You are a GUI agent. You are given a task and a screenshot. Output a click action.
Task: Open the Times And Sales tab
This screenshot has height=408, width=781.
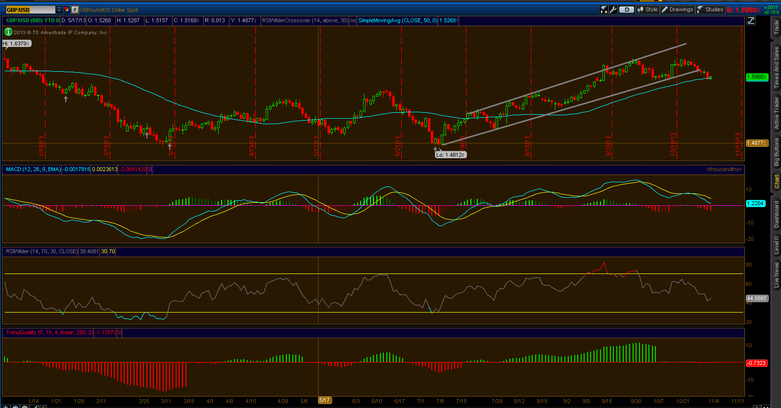pos(777,67)
